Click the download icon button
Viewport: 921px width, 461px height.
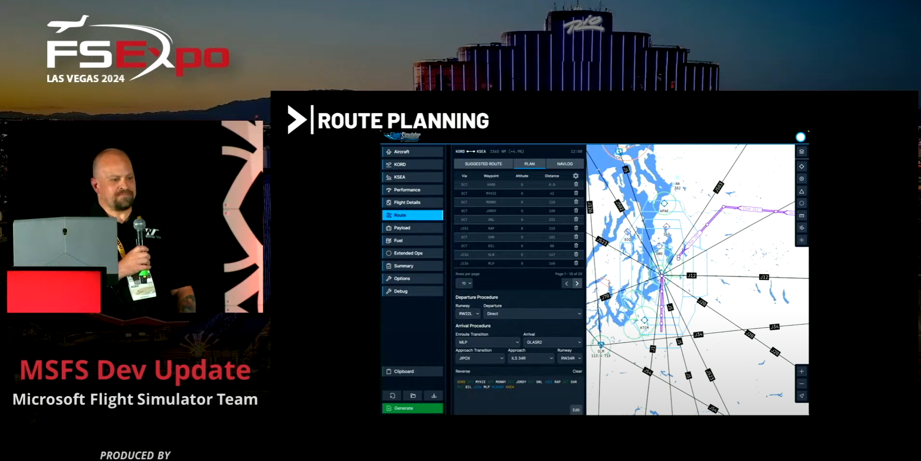pos(434,396)
